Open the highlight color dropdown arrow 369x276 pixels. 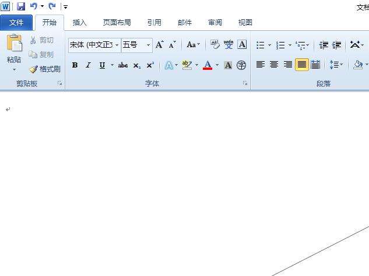click(x=196, y=65)
